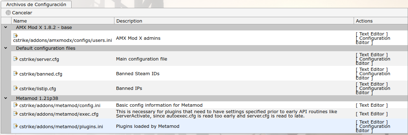Click the file icon next to cstrike/listip.cfg
Screen dimensions: 408x135
(x=15, y=88)
